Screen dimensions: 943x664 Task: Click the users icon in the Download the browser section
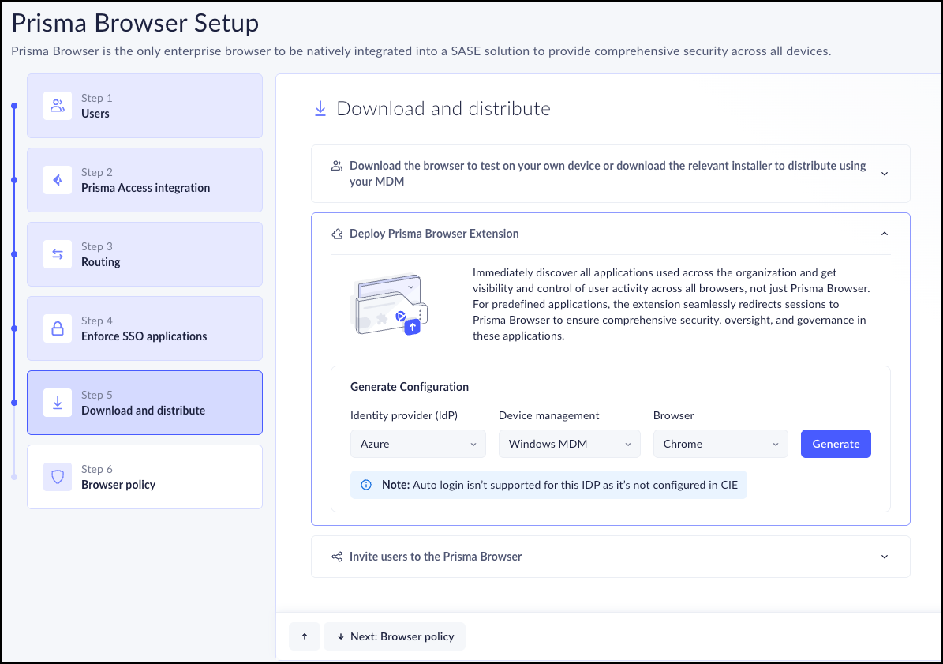click(338, 166)
